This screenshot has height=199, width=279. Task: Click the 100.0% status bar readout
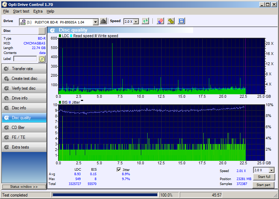tap(166, 195)
